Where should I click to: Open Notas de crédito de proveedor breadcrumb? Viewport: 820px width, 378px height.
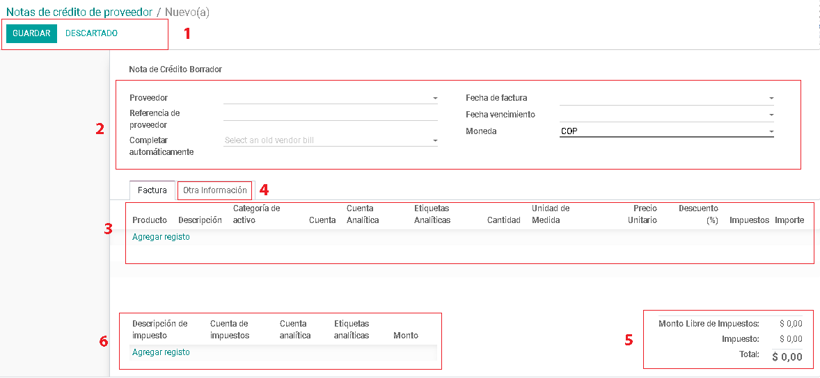(79, 12)
